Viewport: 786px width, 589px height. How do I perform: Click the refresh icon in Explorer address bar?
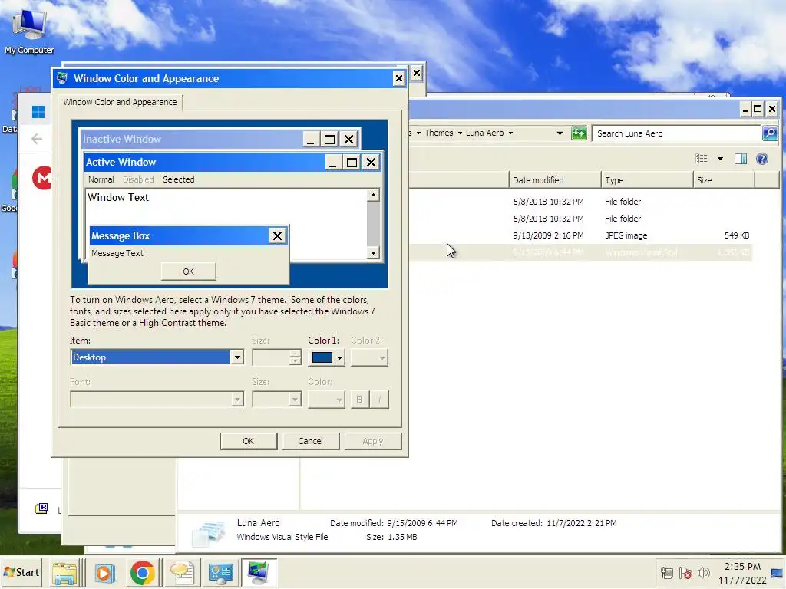(x=579, y=133)
